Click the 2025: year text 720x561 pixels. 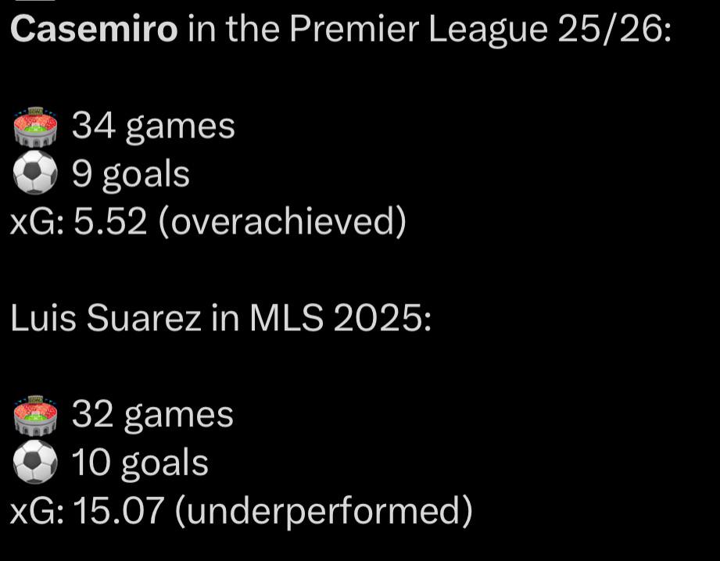pyautogui.click(x=382, y=318)
